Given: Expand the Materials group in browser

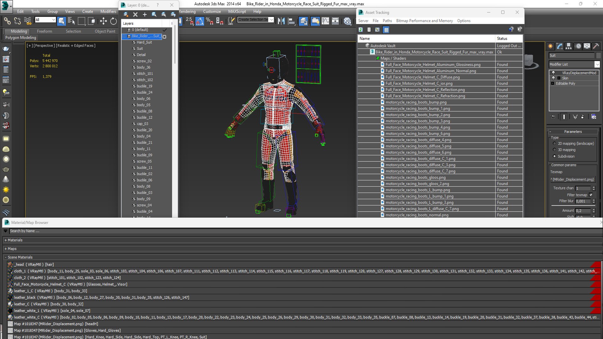Looking at the screenshot, I should [x=6, y=240].
